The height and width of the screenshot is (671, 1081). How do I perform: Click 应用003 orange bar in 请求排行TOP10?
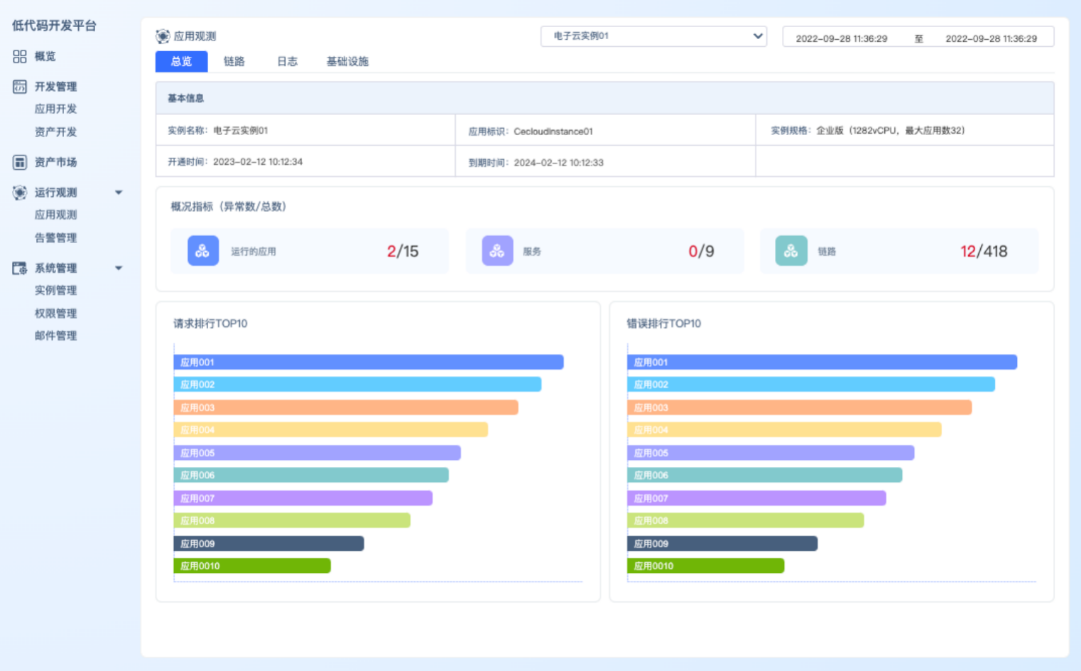[346, 408]
